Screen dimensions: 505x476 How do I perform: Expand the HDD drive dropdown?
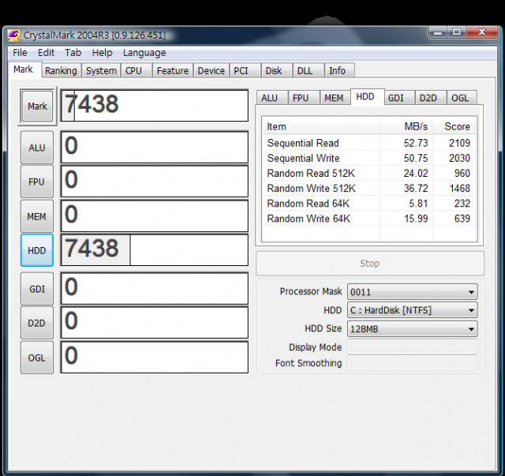click(412, 310)
